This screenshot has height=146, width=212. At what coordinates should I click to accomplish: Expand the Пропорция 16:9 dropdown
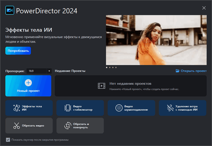pos(49,71)
